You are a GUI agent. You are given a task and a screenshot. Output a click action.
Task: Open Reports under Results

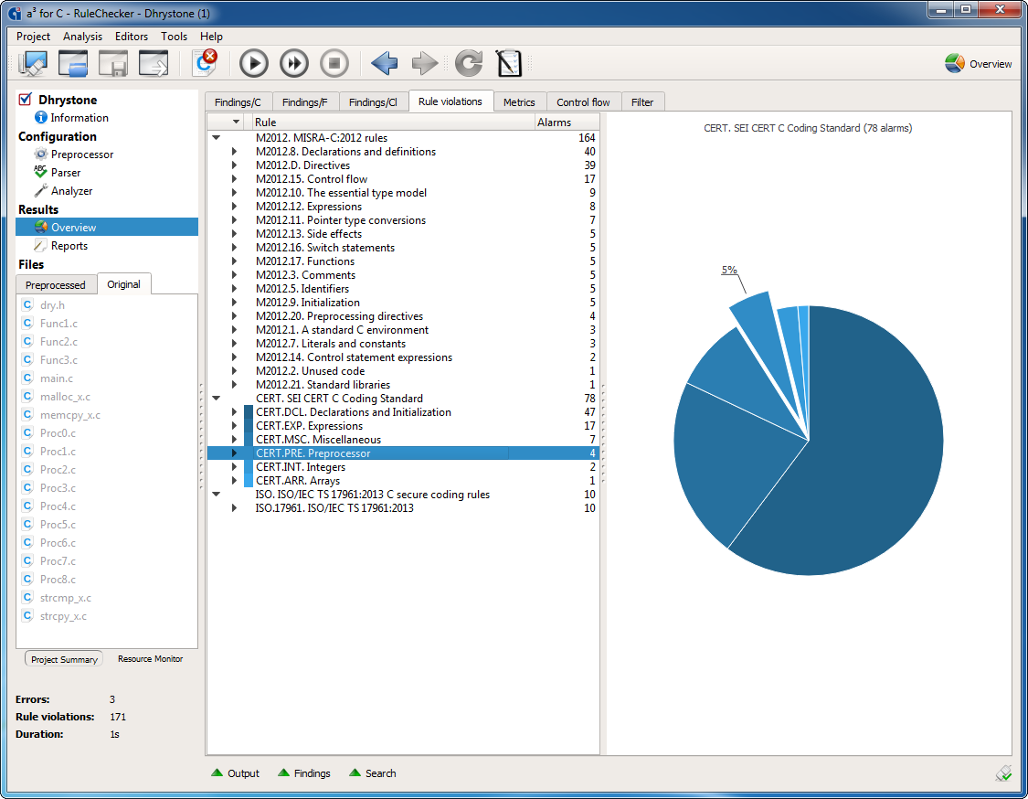tap(69, 246)
